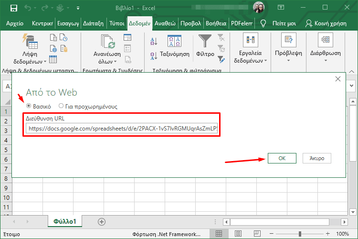358x239 pixels.
Task: Click the Redo arrow icon
Action: pos(45,8)
